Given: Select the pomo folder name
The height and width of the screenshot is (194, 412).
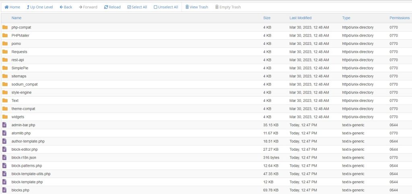Looking at the screenshot, I should (16, 43).
